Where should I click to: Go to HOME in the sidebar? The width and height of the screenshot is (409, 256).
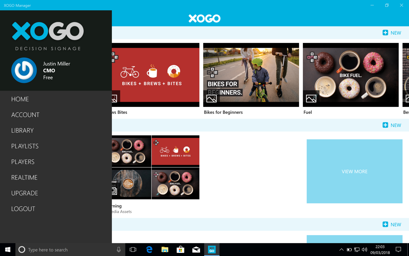point(20,99)
